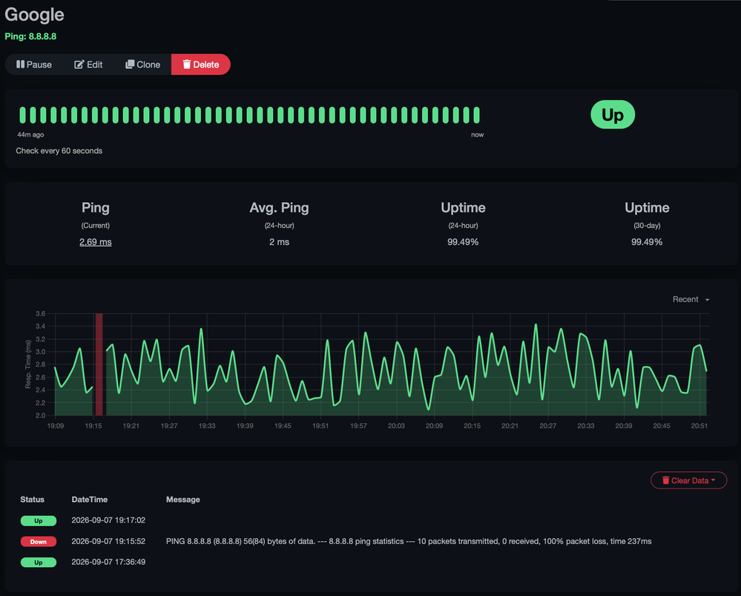Click the Ping: 8.8.8.8 subtitle

[30, 36]
